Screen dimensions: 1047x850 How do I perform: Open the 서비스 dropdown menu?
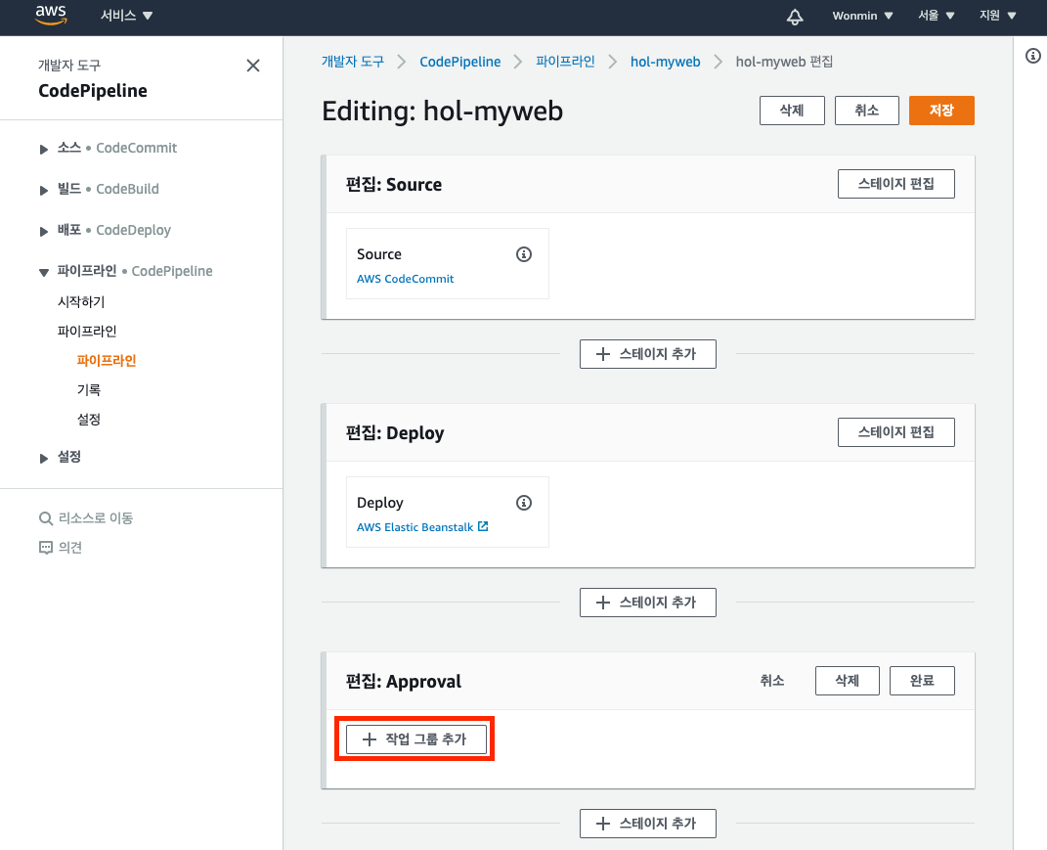[126, 16]
